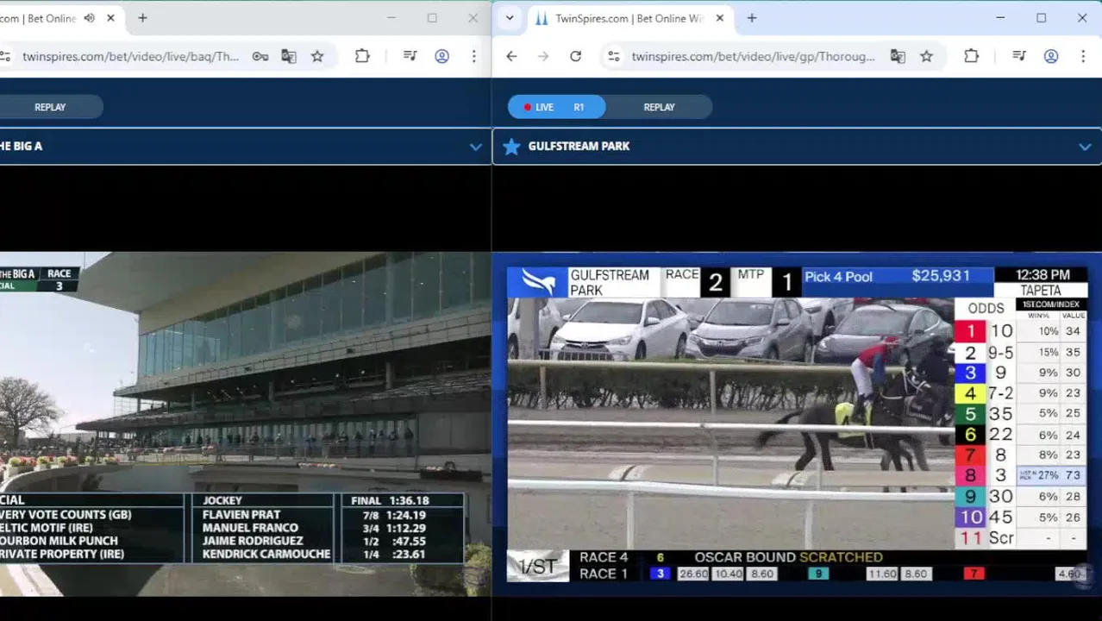Bookmark the Gulfstream Park page with star icon
Screen dimensions: 1102x621
(x=926, y=56)
